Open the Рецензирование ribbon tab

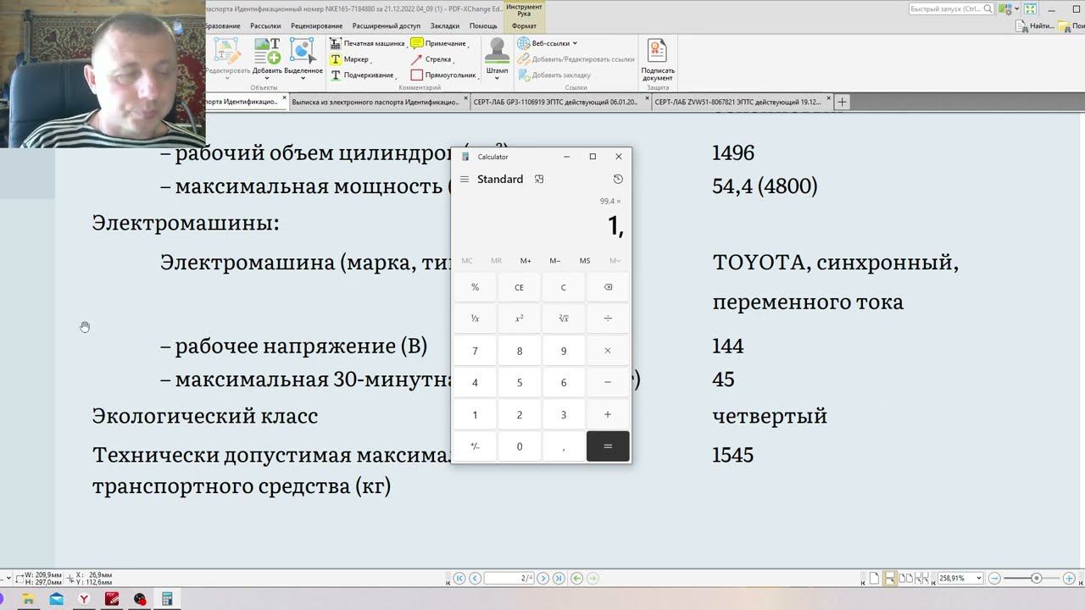(x=316, y=26)
